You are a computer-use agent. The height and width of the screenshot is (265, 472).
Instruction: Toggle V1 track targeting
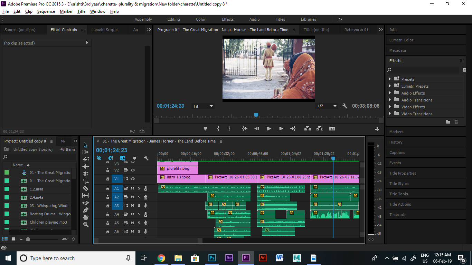[x=117, y=179]
